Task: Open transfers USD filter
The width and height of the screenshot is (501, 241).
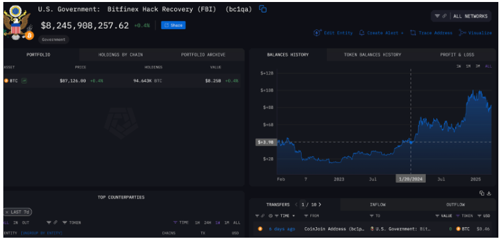Action: (484, 216)
